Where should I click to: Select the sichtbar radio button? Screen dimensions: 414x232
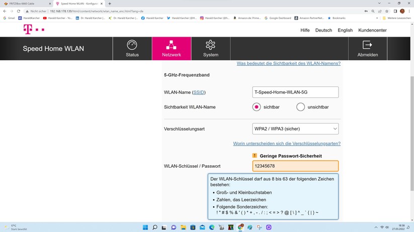[x=257, y=107]
